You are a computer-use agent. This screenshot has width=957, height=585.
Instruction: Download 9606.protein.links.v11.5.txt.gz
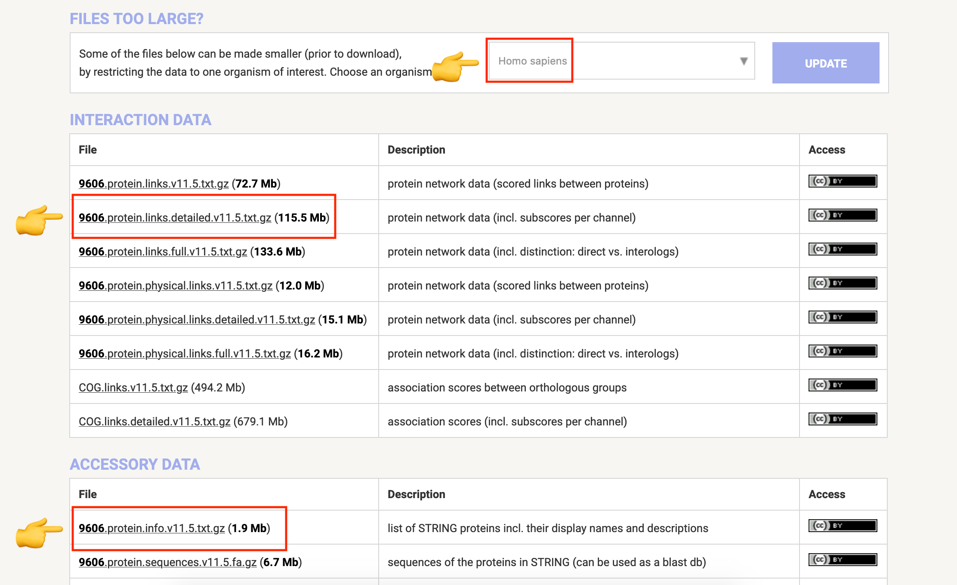click(x=154, y=184)
